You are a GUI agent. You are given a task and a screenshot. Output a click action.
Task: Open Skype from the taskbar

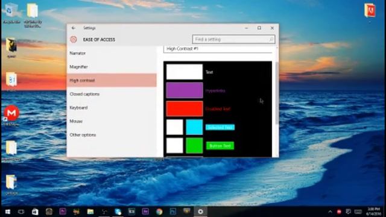[118, 212]
